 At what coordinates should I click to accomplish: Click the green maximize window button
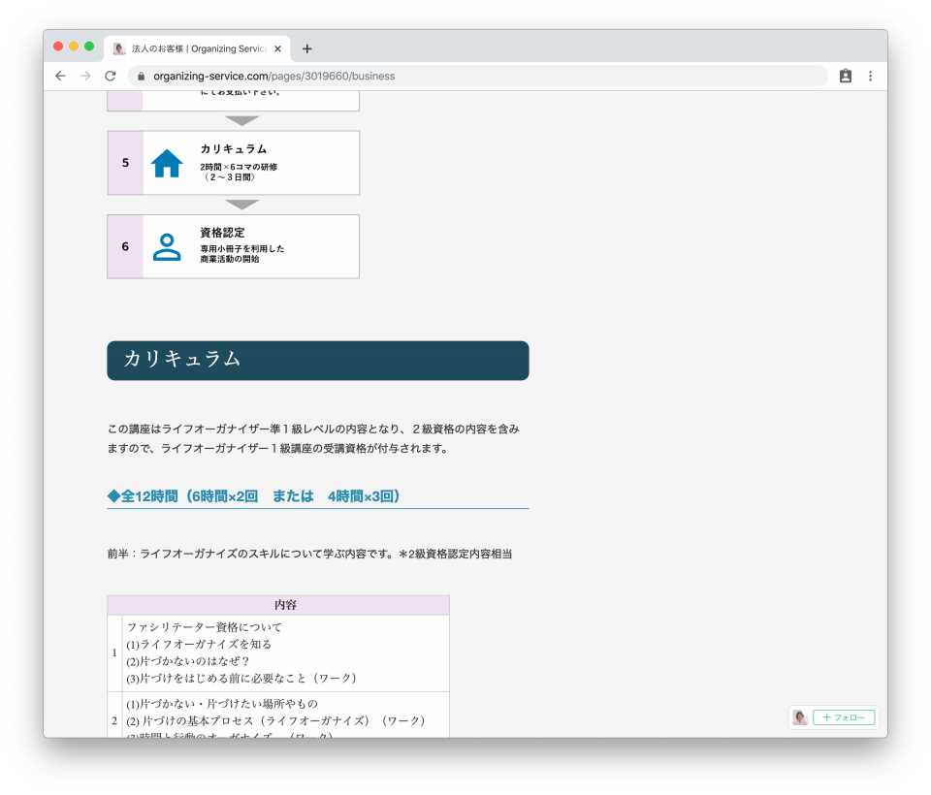[89, 47]
